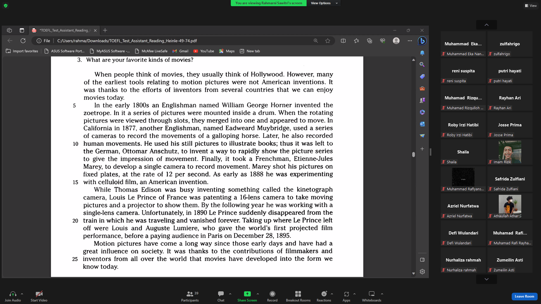Show previous participants with up chevron
Screen dimensions: 541x304
(x=487, y=25)
